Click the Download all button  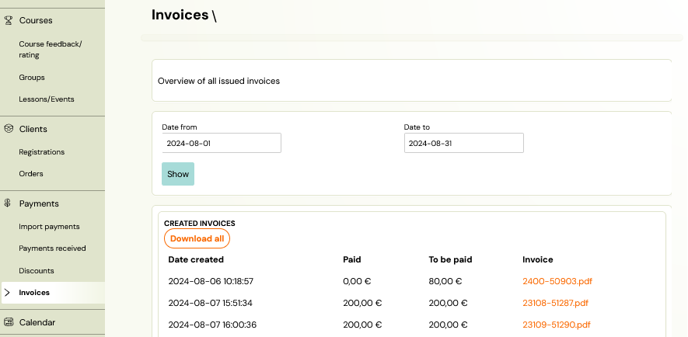[x=197, y=238]
